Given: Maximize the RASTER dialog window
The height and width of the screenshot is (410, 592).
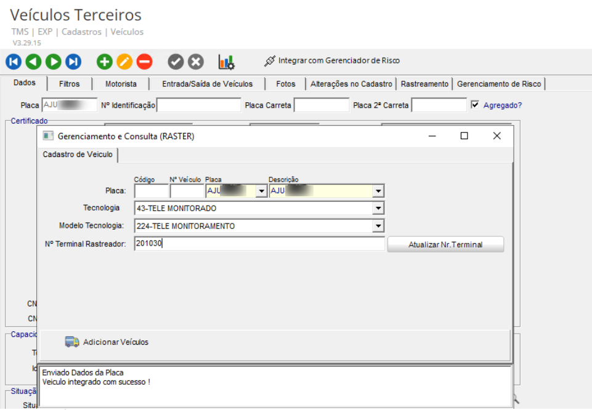Looking at the screenshot, I should coord(464,136).
